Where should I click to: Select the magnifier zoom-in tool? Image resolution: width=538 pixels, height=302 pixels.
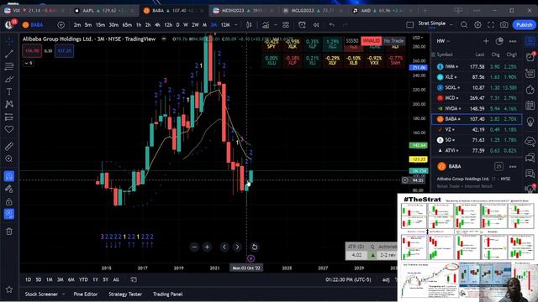tap(9, 159)
